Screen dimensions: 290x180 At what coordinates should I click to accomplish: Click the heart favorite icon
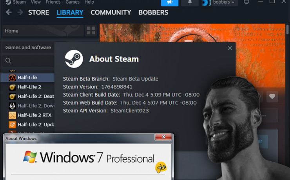[272, 96]
